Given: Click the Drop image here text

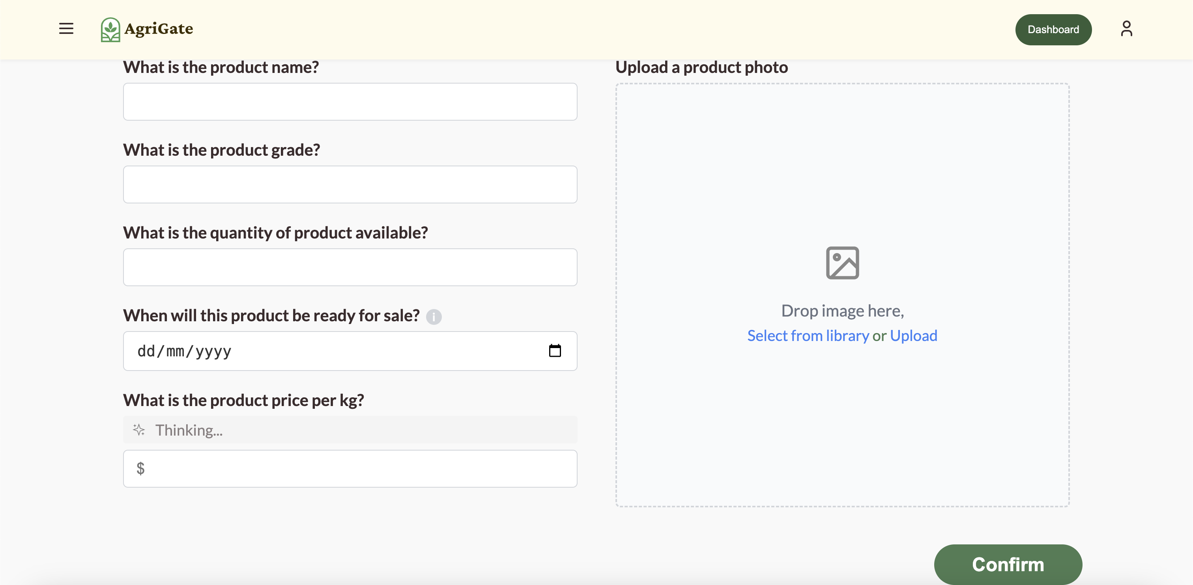Looking at the screenshot, I should point(842,311).
